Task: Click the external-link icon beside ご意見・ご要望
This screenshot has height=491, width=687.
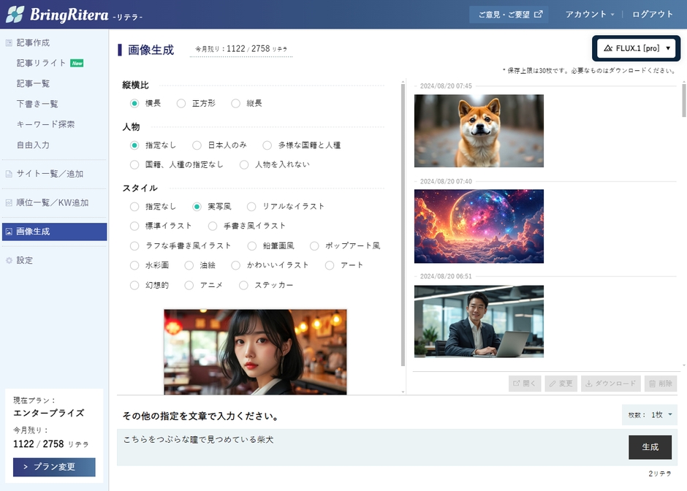Action: pyautogui.click(x=539, y=14)
